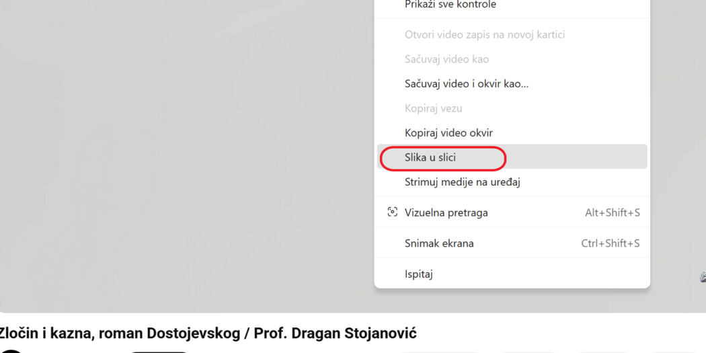This screenshot has height=353, width=706.
Task: Click the Vizuelna pretraga lens icon
Action: (x=393, y=212)
